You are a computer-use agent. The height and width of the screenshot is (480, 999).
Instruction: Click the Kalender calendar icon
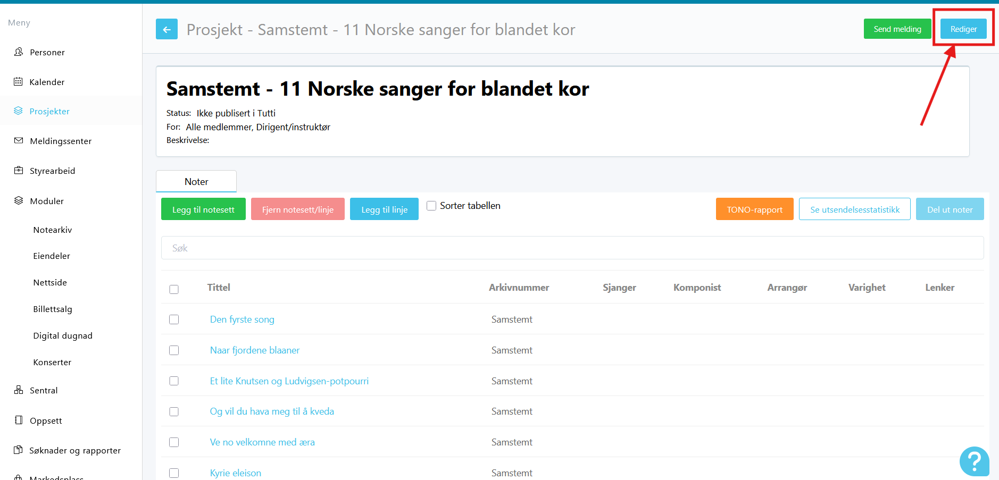coord(19,81)
